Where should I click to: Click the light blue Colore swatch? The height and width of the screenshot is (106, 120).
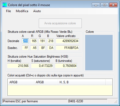coord(99,53)
